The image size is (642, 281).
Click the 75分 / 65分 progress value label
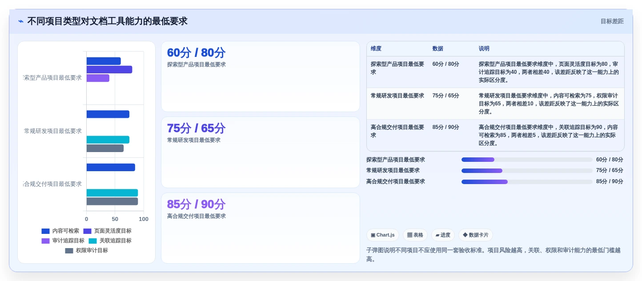(610, 170)
